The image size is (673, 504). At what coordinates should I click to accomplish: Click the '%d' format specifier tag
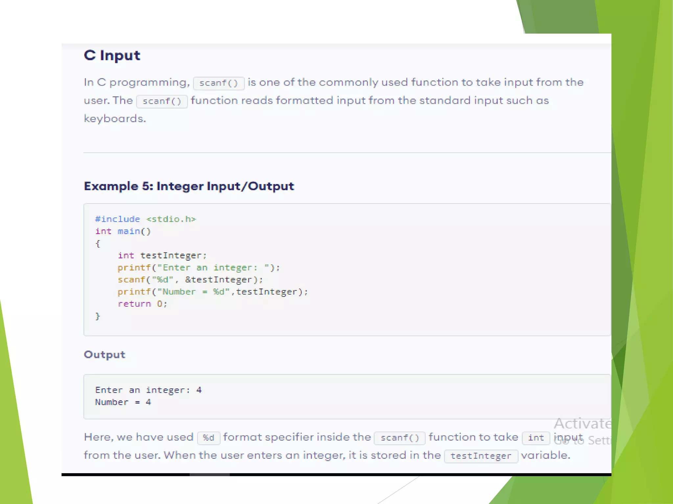click(x=209, y=438)
